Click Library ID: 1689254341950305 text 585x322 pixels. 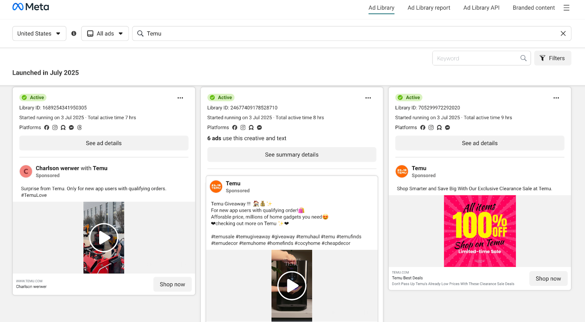click(53, 108)
